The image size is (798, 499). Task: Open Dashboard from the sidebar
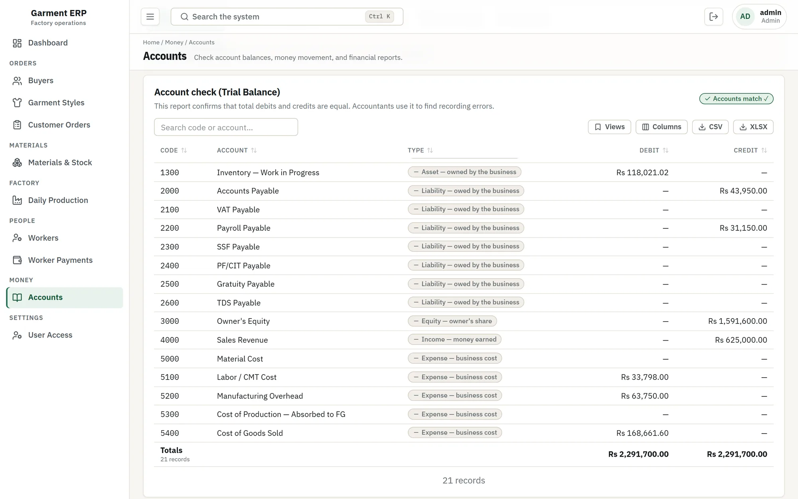65,43
